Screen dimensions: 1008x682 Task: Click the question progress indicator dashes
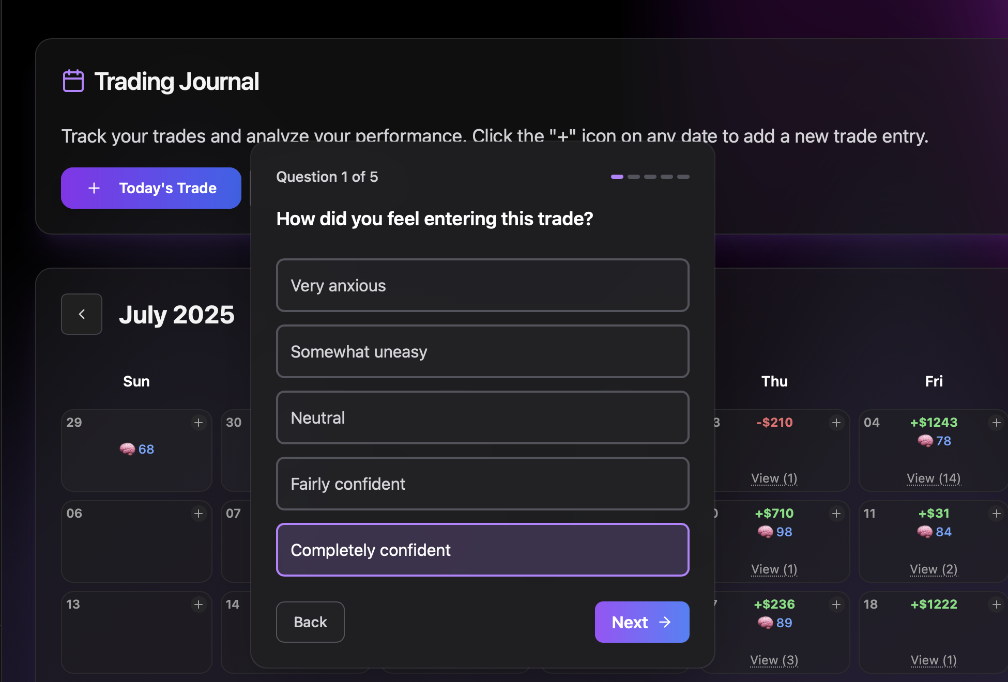pos(650,177)
